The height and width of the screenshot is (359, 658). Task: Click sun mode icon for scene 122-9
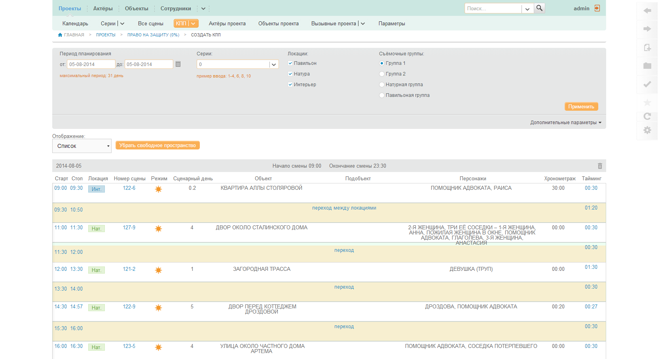pos(158,308)
